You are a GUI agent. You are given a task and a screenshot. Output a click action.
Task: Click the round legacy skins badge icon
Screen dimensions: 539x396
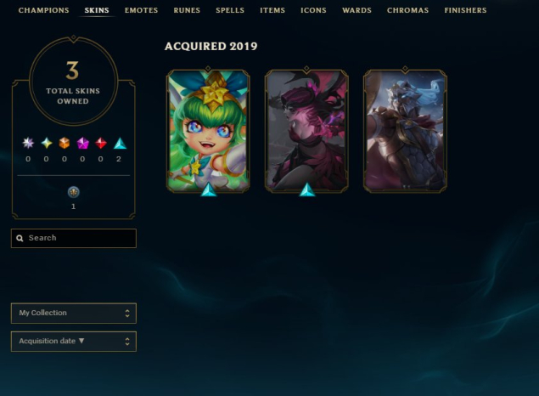click(x=73, y=192)
